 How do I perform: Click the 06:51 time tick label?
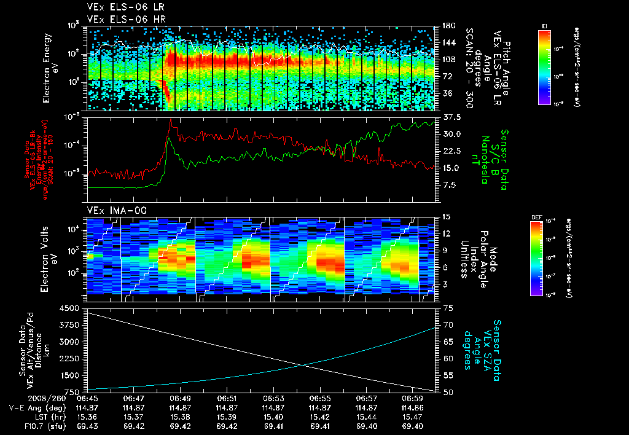coord(227,399)
